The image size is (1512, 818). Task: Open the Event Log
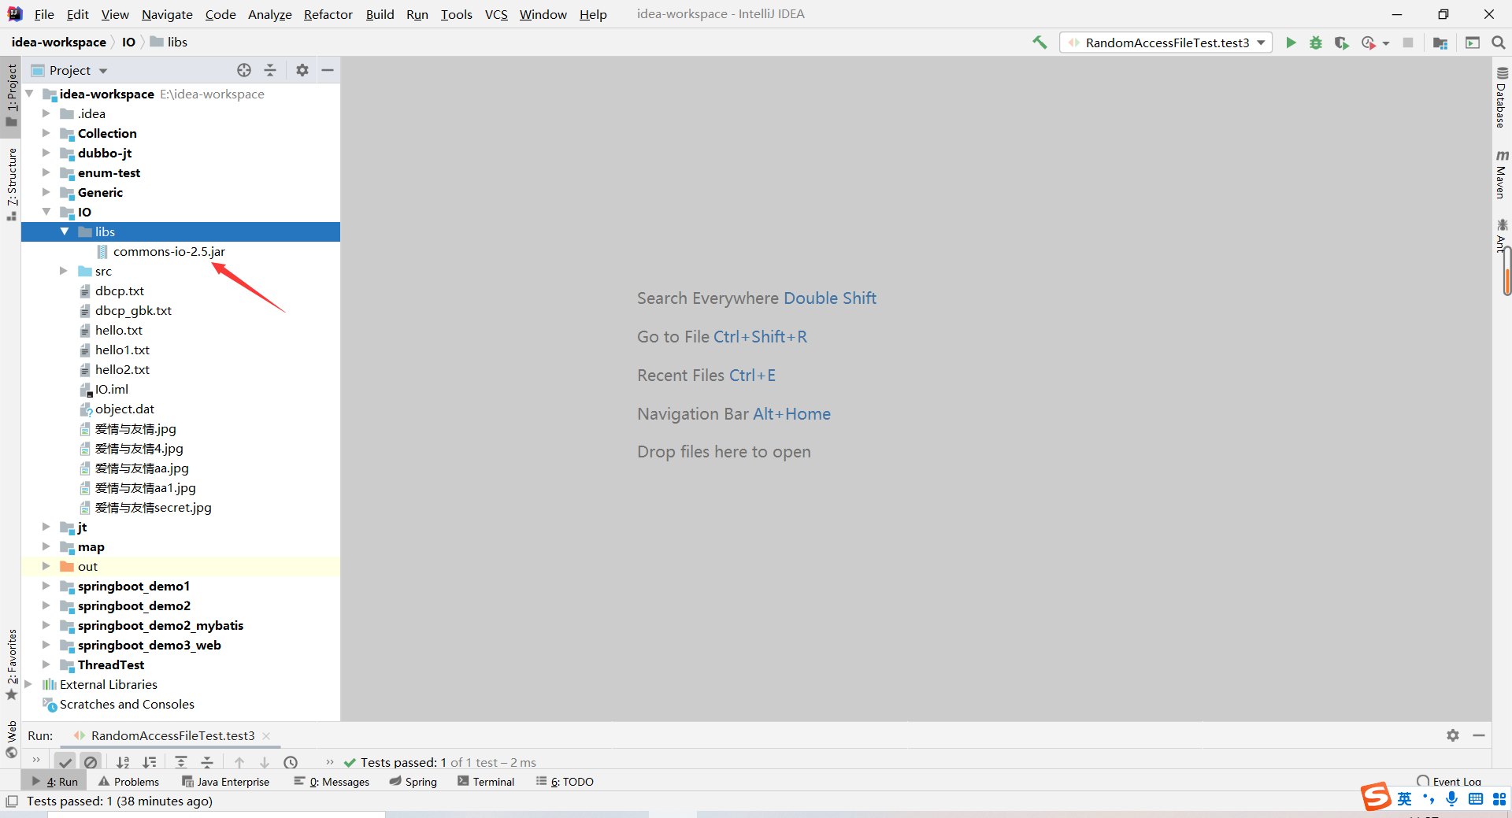click(x=1449, y=782)
